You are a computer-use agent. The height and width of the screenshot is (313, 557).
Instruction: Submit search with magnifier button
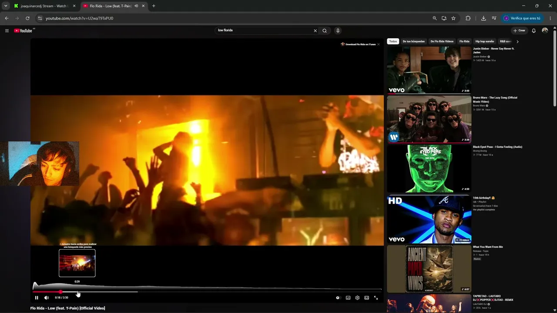[325, 30]
